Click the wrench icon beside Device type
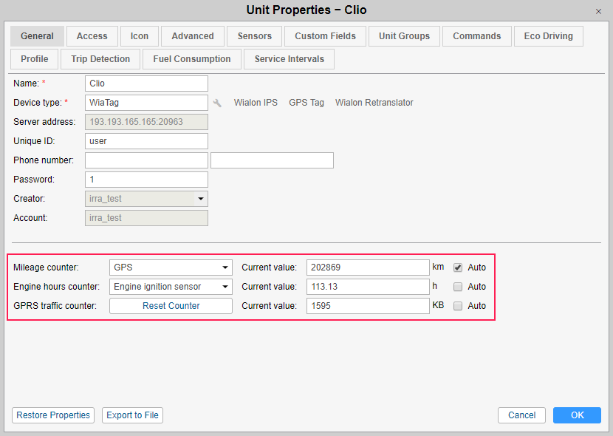The height and width of the screenshot is (436, 613). (217, 103)
